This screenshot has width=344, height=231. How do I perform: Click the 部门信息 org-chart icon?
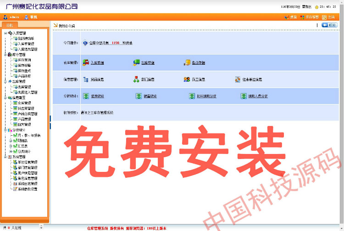click(x=136, y=79)
